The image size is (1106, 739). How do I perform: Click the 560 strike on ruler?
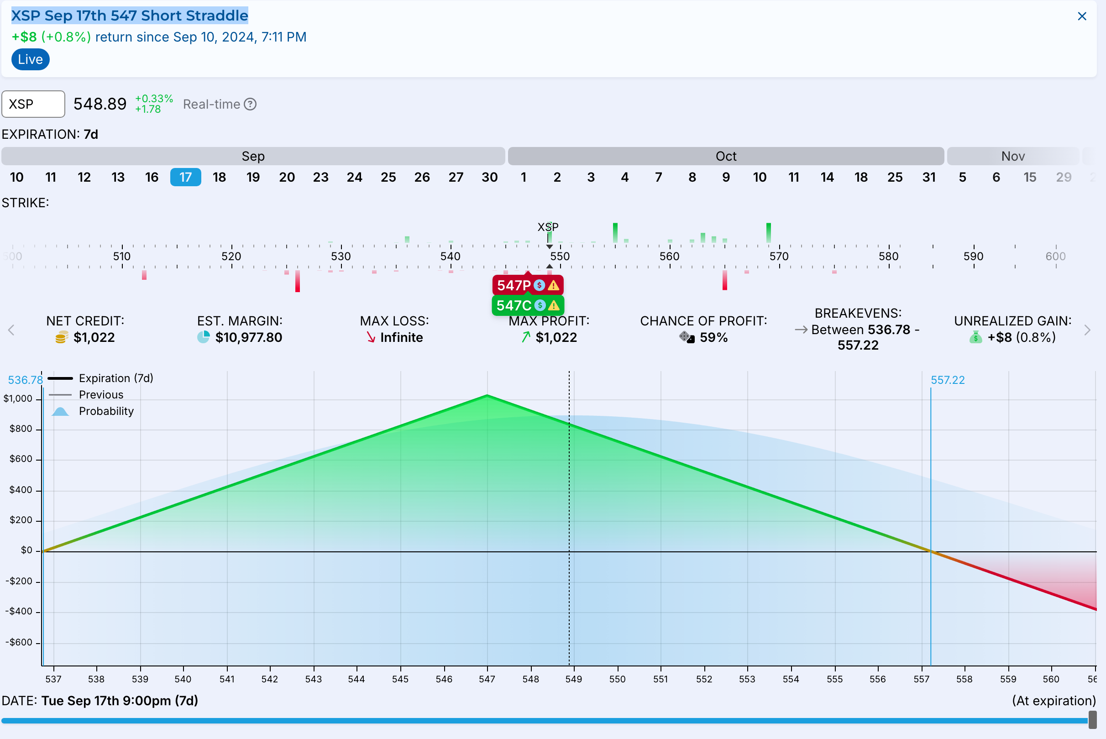pyautogui.click(x=670, y=257)
